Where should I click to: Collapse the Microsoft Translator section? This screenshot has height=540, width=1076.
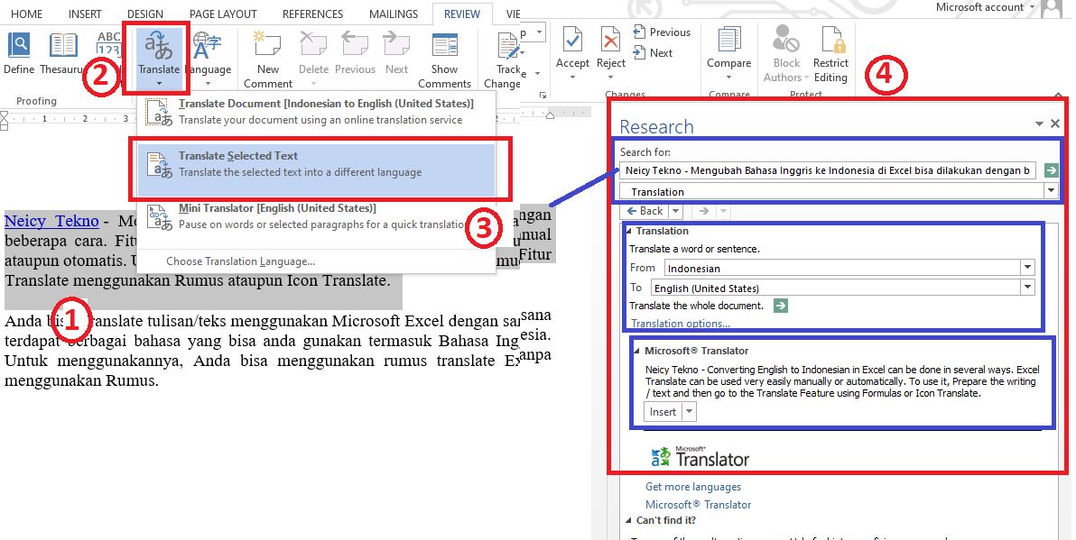(637, 351)
